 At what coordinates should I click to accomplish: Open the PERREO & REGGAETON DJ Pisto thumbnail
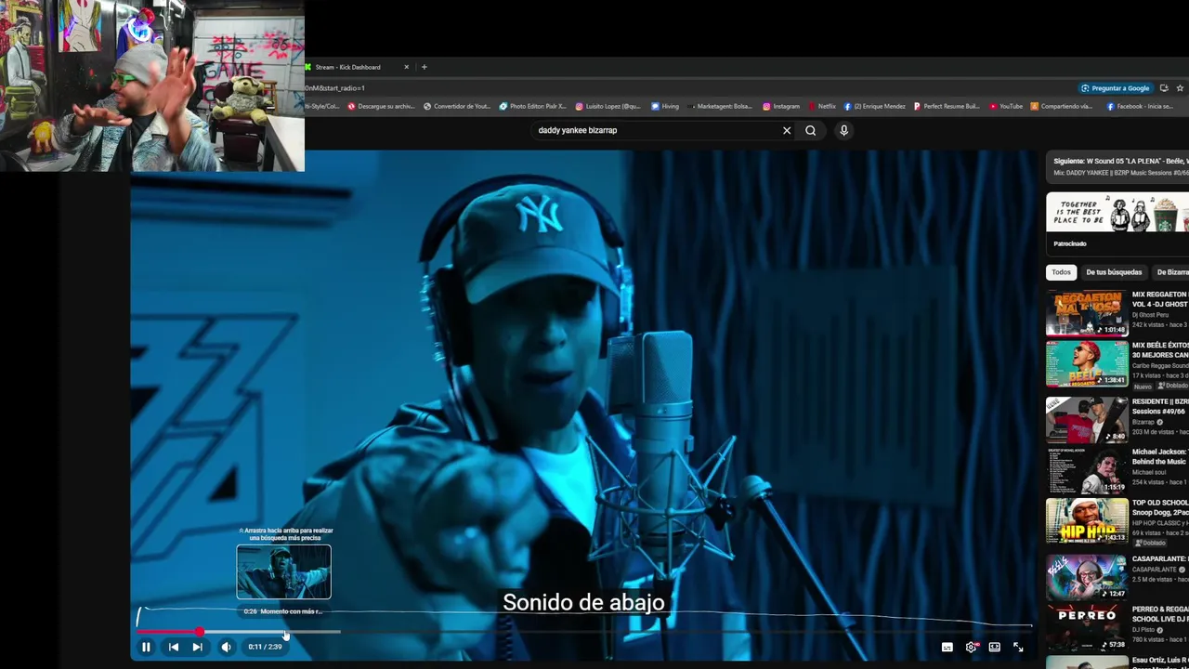[1087, 627]
